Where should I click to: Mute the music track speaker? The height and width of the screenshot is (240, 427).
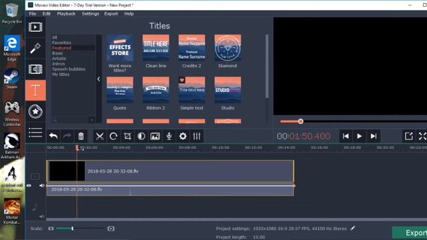coord(41,217)
